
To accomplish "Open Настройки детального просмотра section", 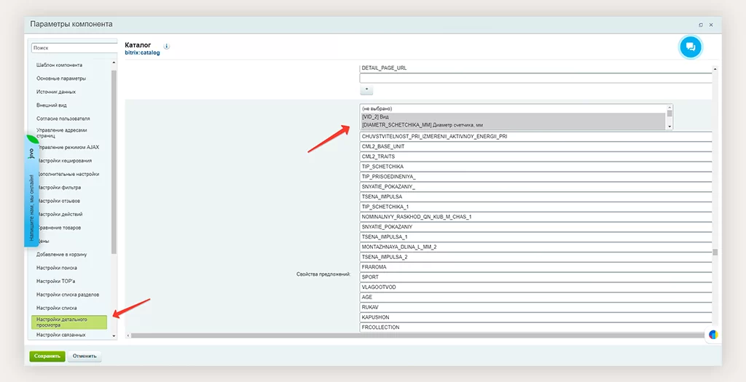I will [x=69, y=322].
